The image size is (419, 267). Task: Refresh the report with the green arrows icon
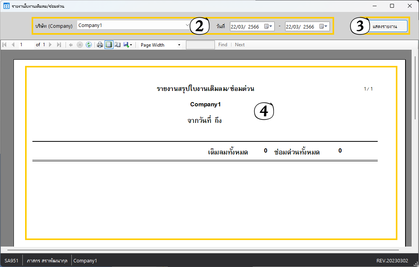tap(89, 45)
